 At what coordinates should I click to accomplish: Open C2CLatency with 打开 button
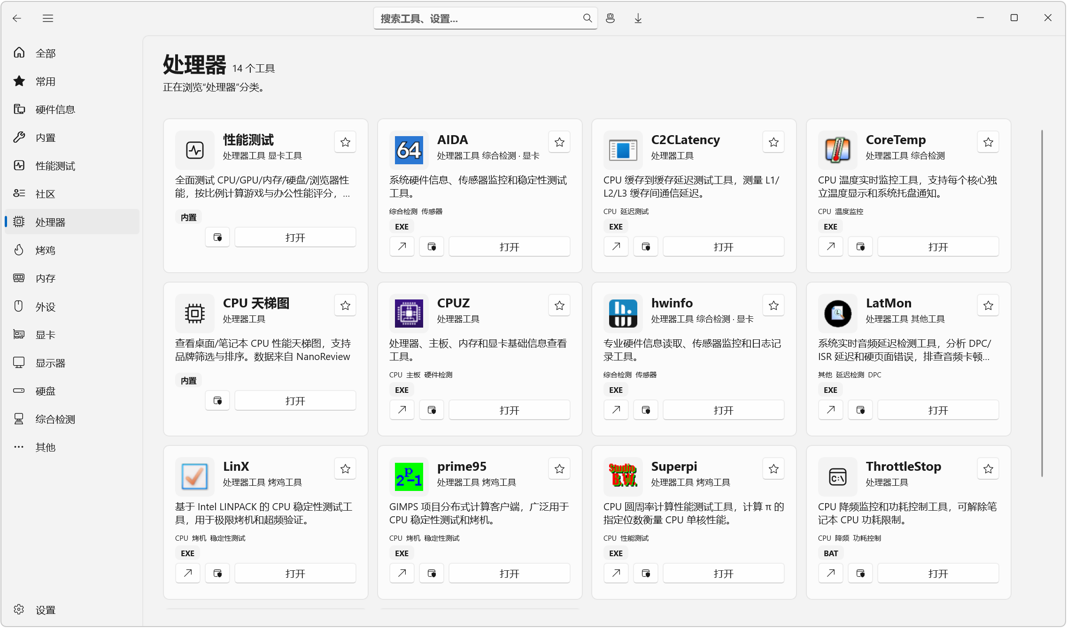[x=724, y=247]
